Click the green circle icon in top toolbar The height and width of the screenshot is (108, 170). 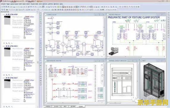(x=58, y=7)
